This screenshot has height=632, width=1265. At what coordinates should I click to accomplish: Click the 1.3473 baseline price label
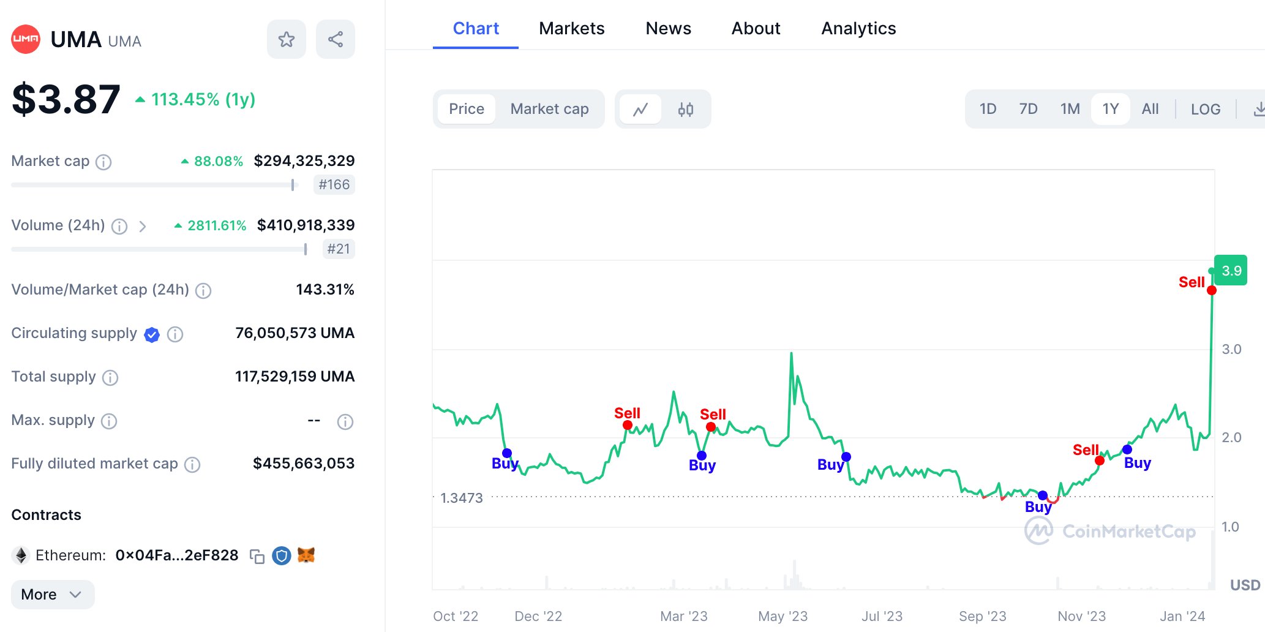click(x=462, y=498)
